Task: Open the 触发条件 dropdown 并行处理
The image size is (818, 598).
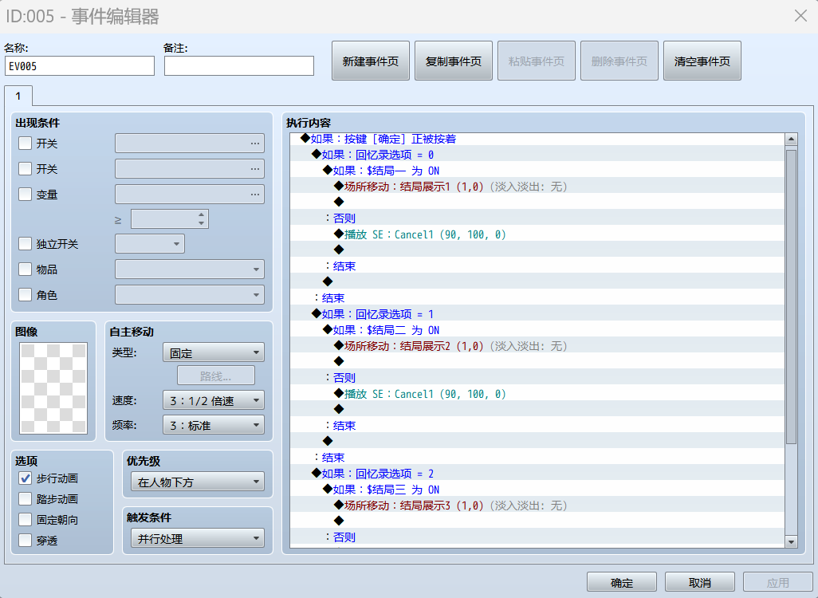Action: pyautogui.click(x=198, y=538)
